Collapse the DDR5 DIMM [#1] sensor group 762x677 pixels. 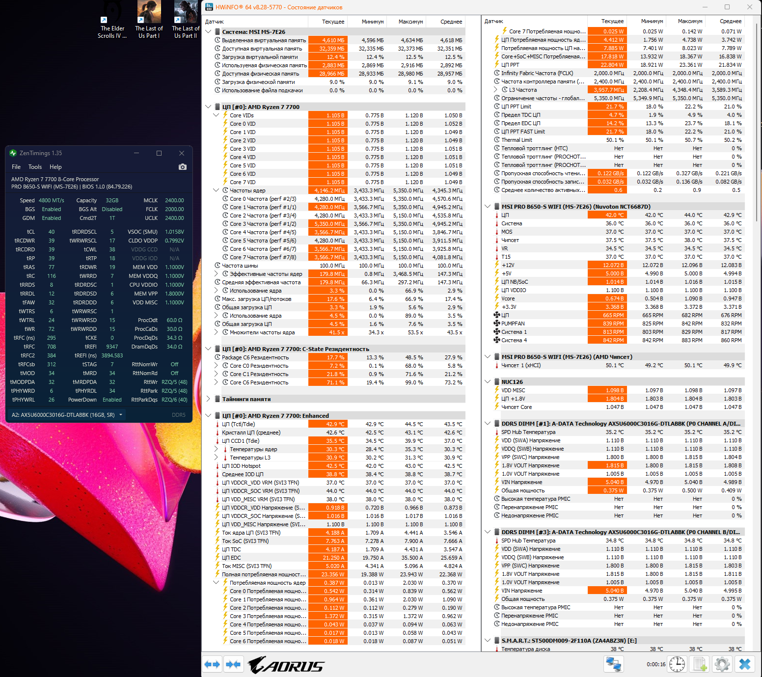[x=488, y=424]
